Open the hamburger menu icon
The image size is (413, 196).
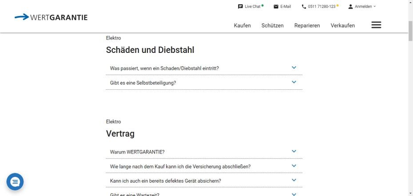(x=376, y=25)
